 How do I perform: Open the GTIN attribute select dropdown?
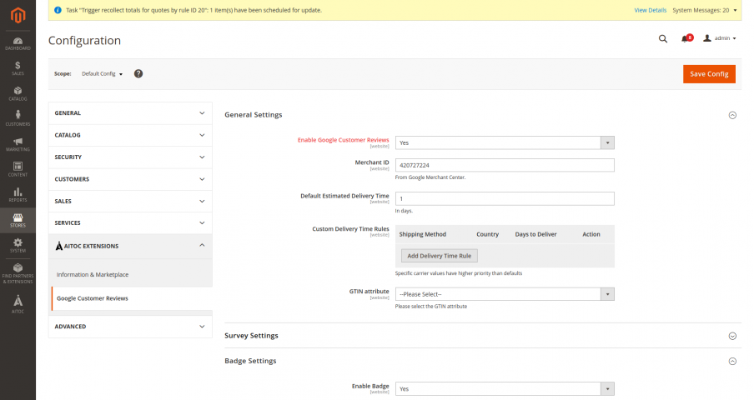505,294
